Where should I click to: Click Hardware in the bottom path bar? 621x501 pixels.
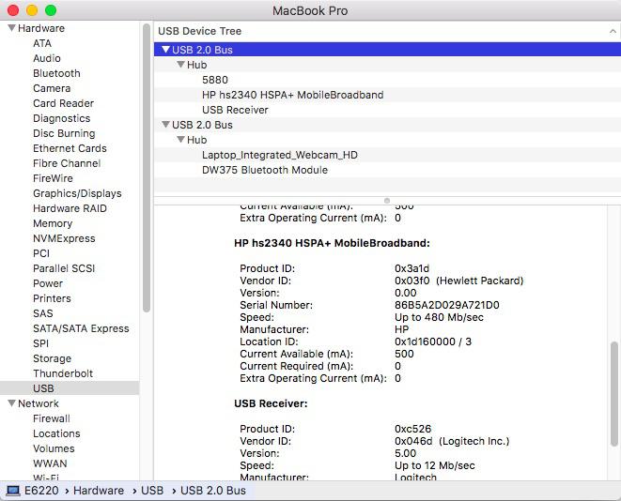point(99,491)
